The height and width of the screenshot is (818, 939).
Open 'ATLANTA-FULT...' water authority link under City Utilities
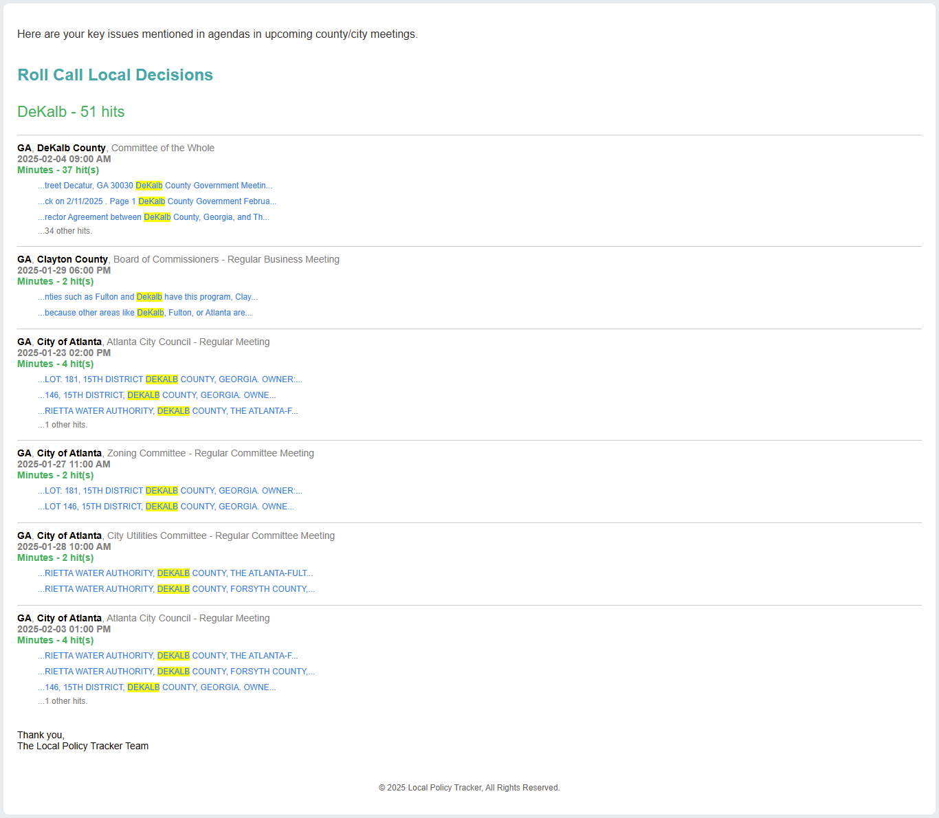(x=175, y=573)
